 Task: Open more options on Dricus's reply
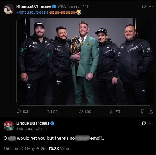pyautogui.click(x=151, y=123)
